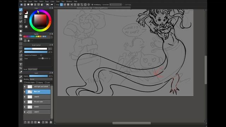The width and height of the screenshot is (226, 127).
Task: Enable Opacity by Pressure checkbox
Action: pos(41,55)
